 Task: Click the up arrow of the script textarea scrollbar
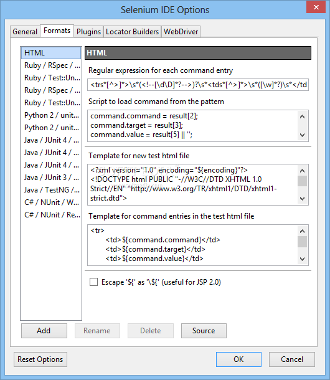point(302,116)
